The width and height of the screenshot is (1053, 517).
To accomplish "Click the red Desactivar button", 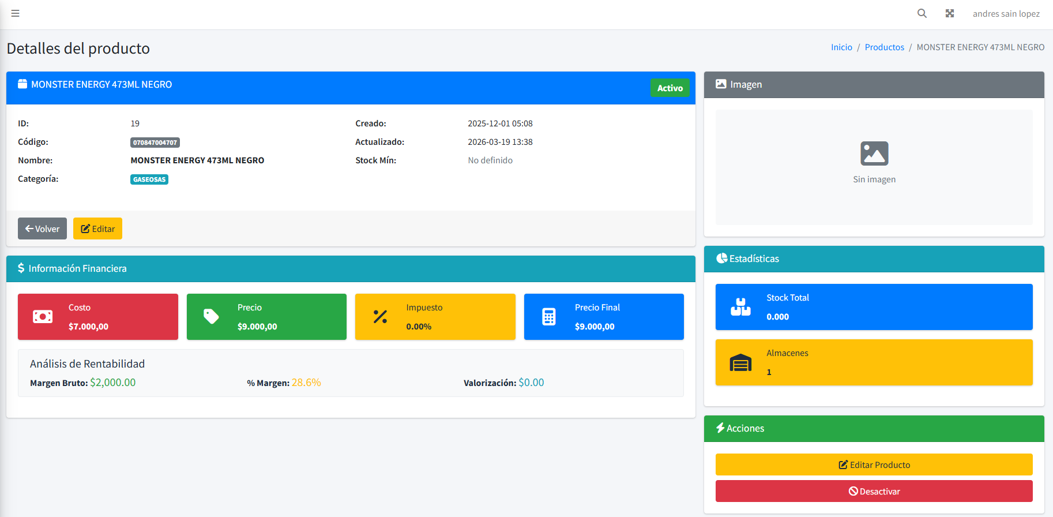I will point(874,491).
